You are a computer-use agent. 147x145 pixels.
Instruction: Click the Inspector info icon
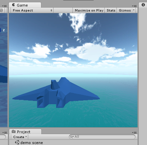143,5
